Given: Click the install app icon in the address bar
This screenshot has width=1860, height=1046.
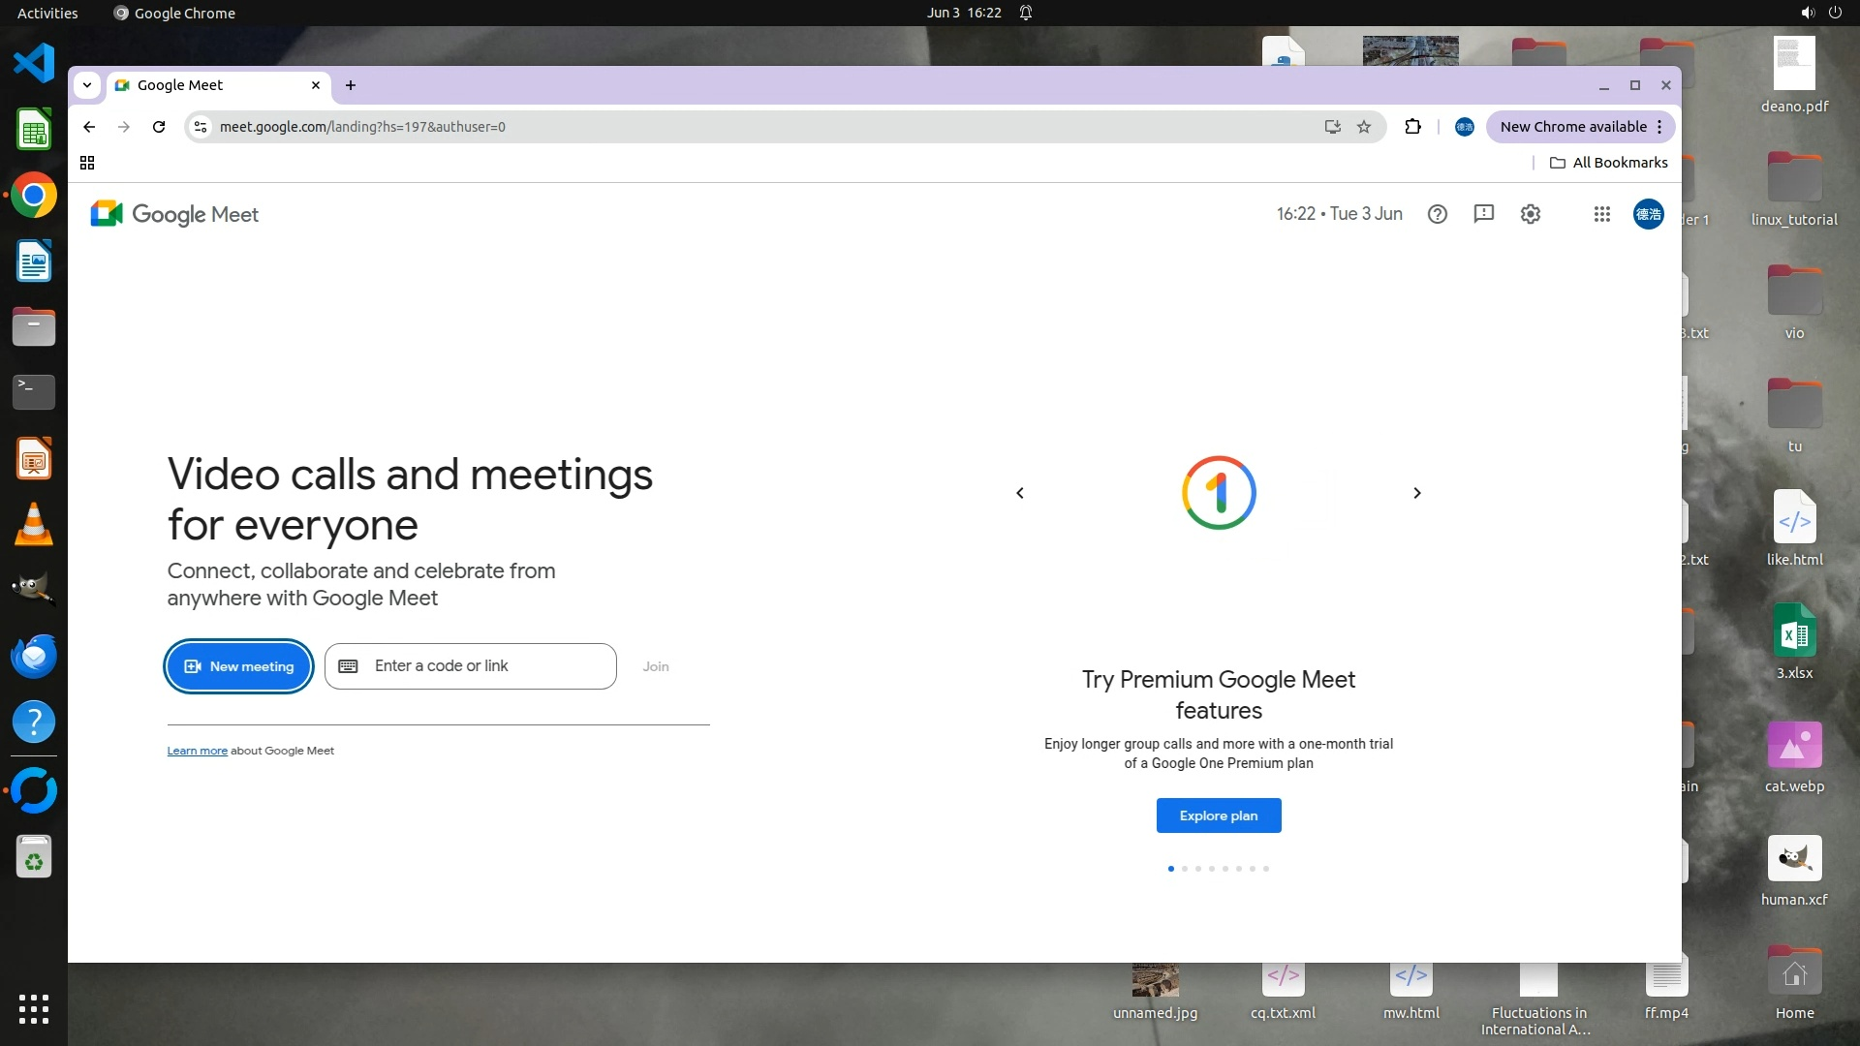Looking at the screenshot, I should (1333, 127).
